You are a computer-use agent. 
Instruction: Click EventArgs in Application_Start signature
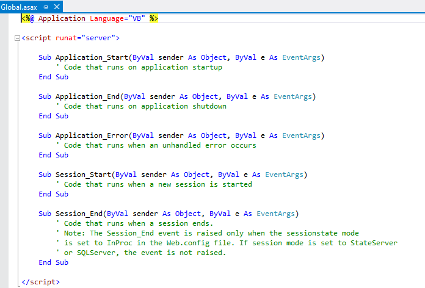click(301, 57)
